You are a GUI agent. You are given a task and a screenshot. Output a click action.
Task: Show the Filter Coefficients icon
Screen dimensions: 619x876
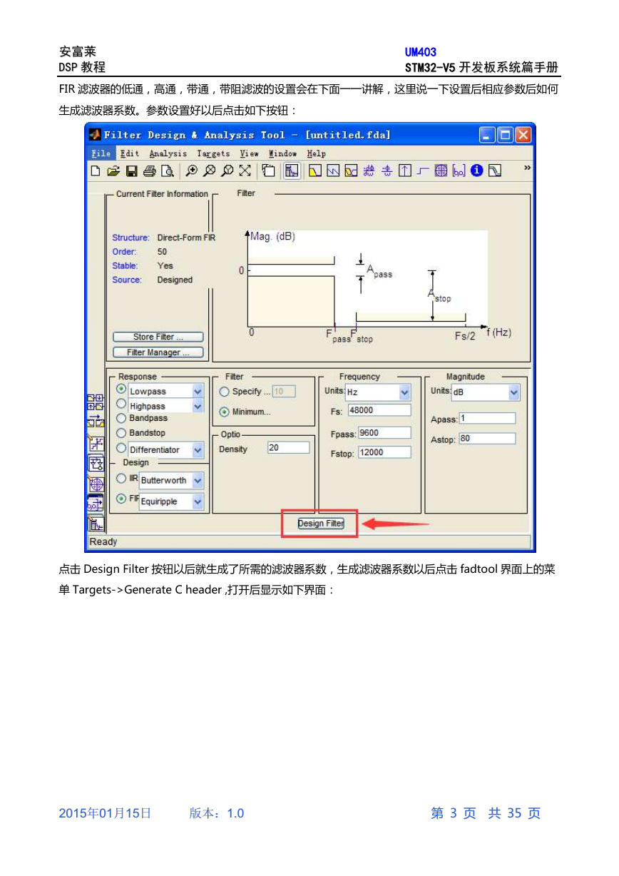(459, 170)
